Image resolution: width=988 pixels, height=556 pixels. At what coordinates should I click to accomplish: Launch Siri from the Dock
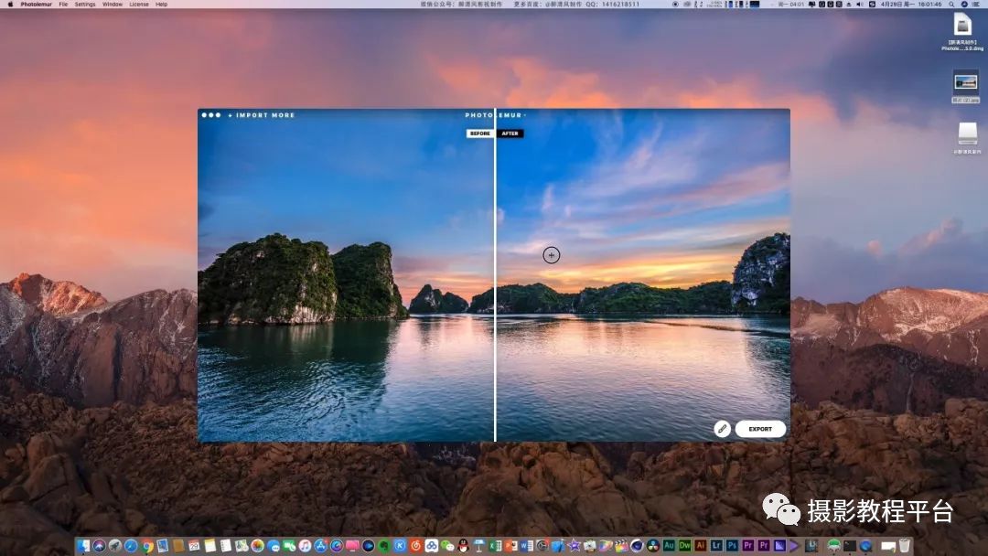point(99,546)
